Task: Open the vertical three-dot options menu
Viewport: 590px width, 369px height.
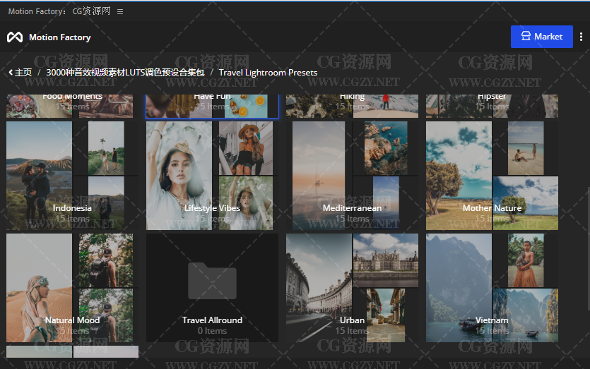Action: pyautogui.click(x=581, y=37)
